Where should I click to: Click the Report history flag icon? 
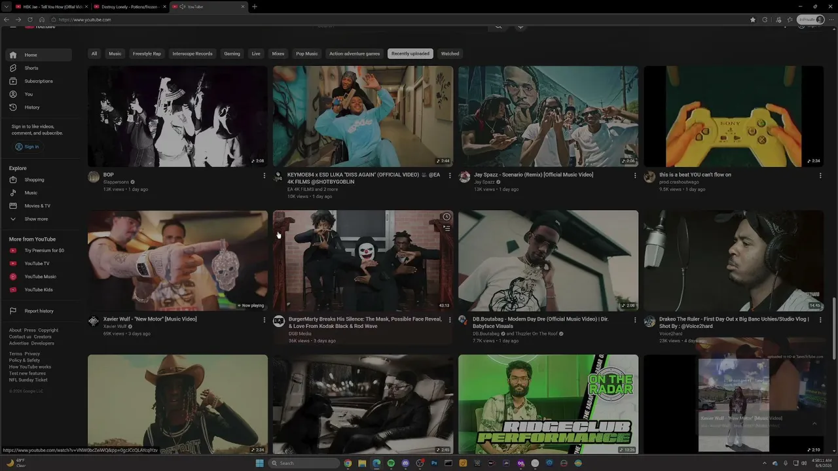coord(13,311)
